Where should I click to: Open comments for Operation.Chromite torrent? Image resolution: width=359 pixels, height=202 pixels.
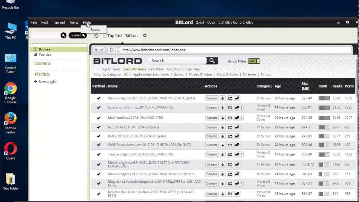(x=239, y=107)
